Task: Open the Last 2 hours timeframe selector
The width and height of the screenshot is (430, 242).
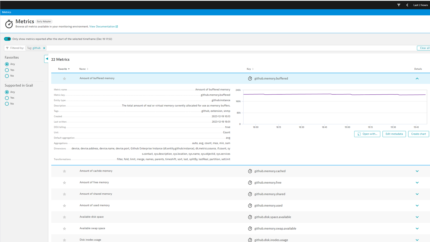Action: pyautogui.click(x=420, y=5)
